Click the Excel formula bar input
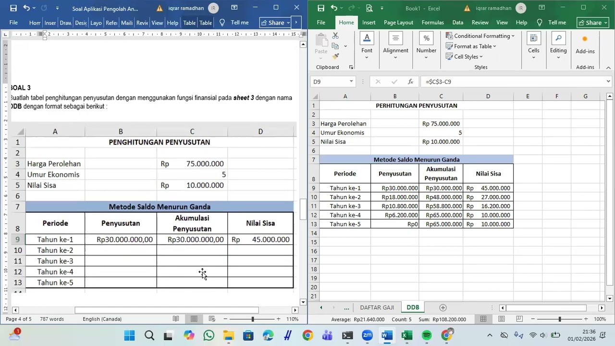Viewport: 615px width, 346px height. pyautogui.click(x=513, y=82)
